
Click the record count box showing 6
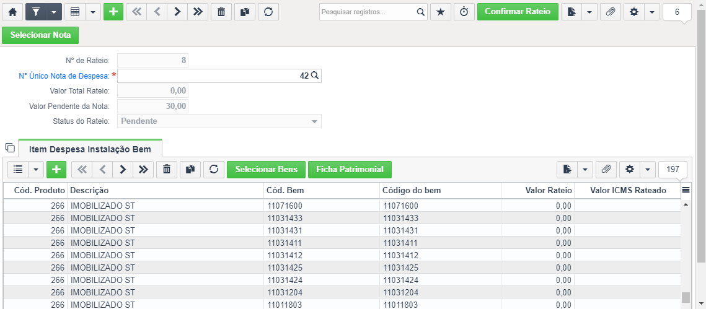click(x=677, y=12)
